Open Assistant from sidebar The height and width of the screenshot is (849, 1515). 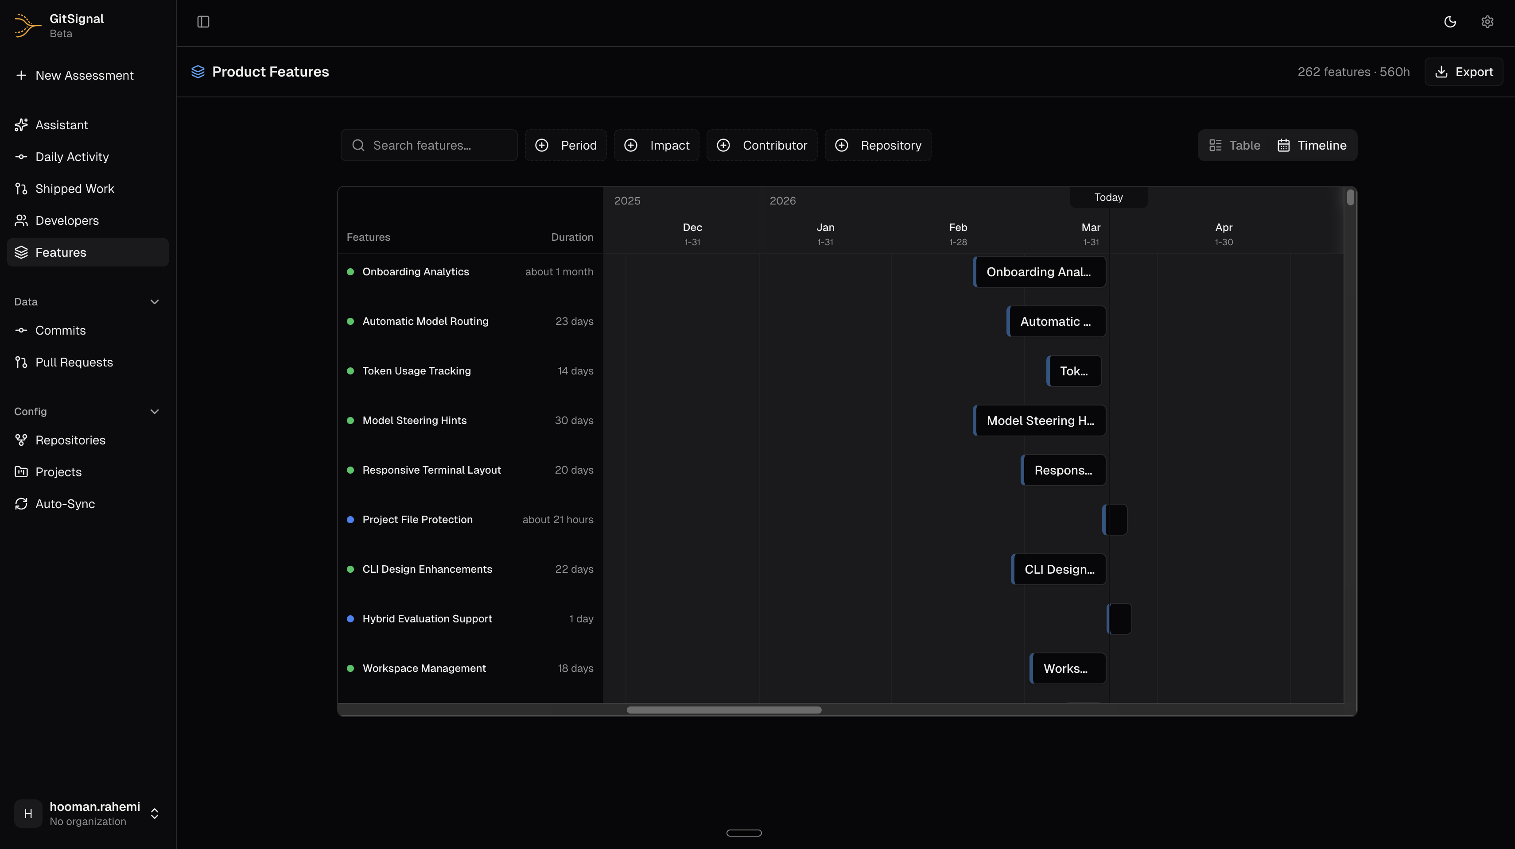coord(61,125)
